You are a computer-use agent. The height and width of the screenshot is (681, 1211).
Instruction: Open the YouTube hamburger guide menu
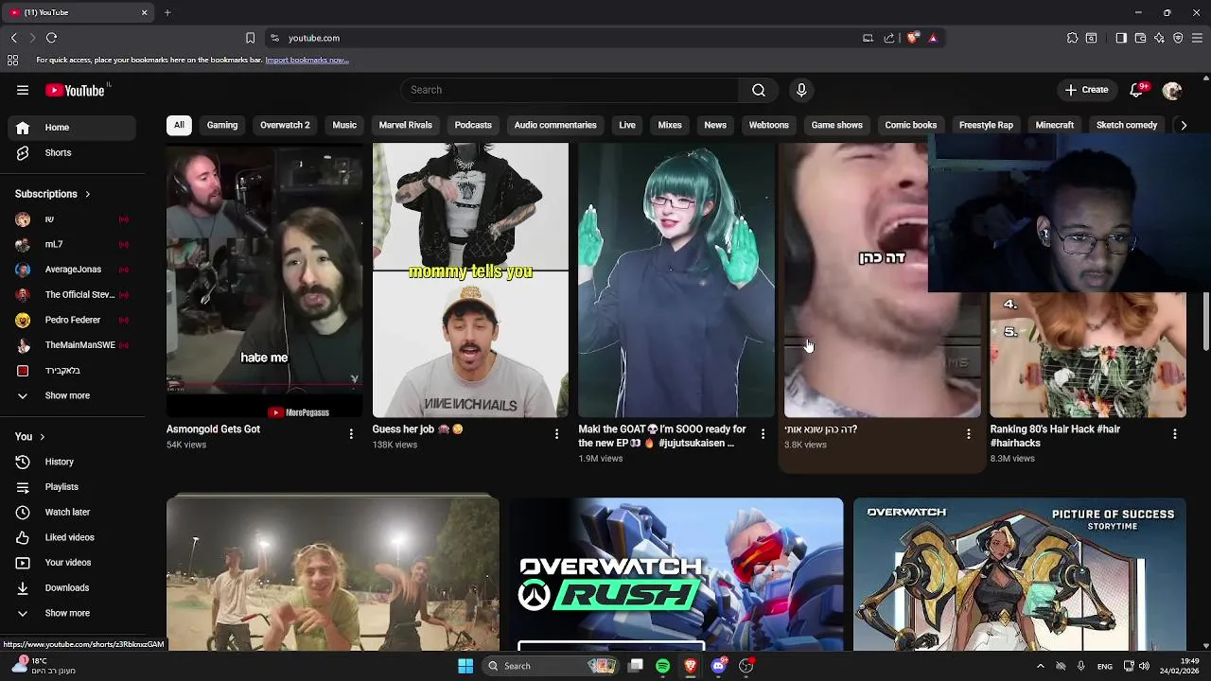click(x=23, y=90)
